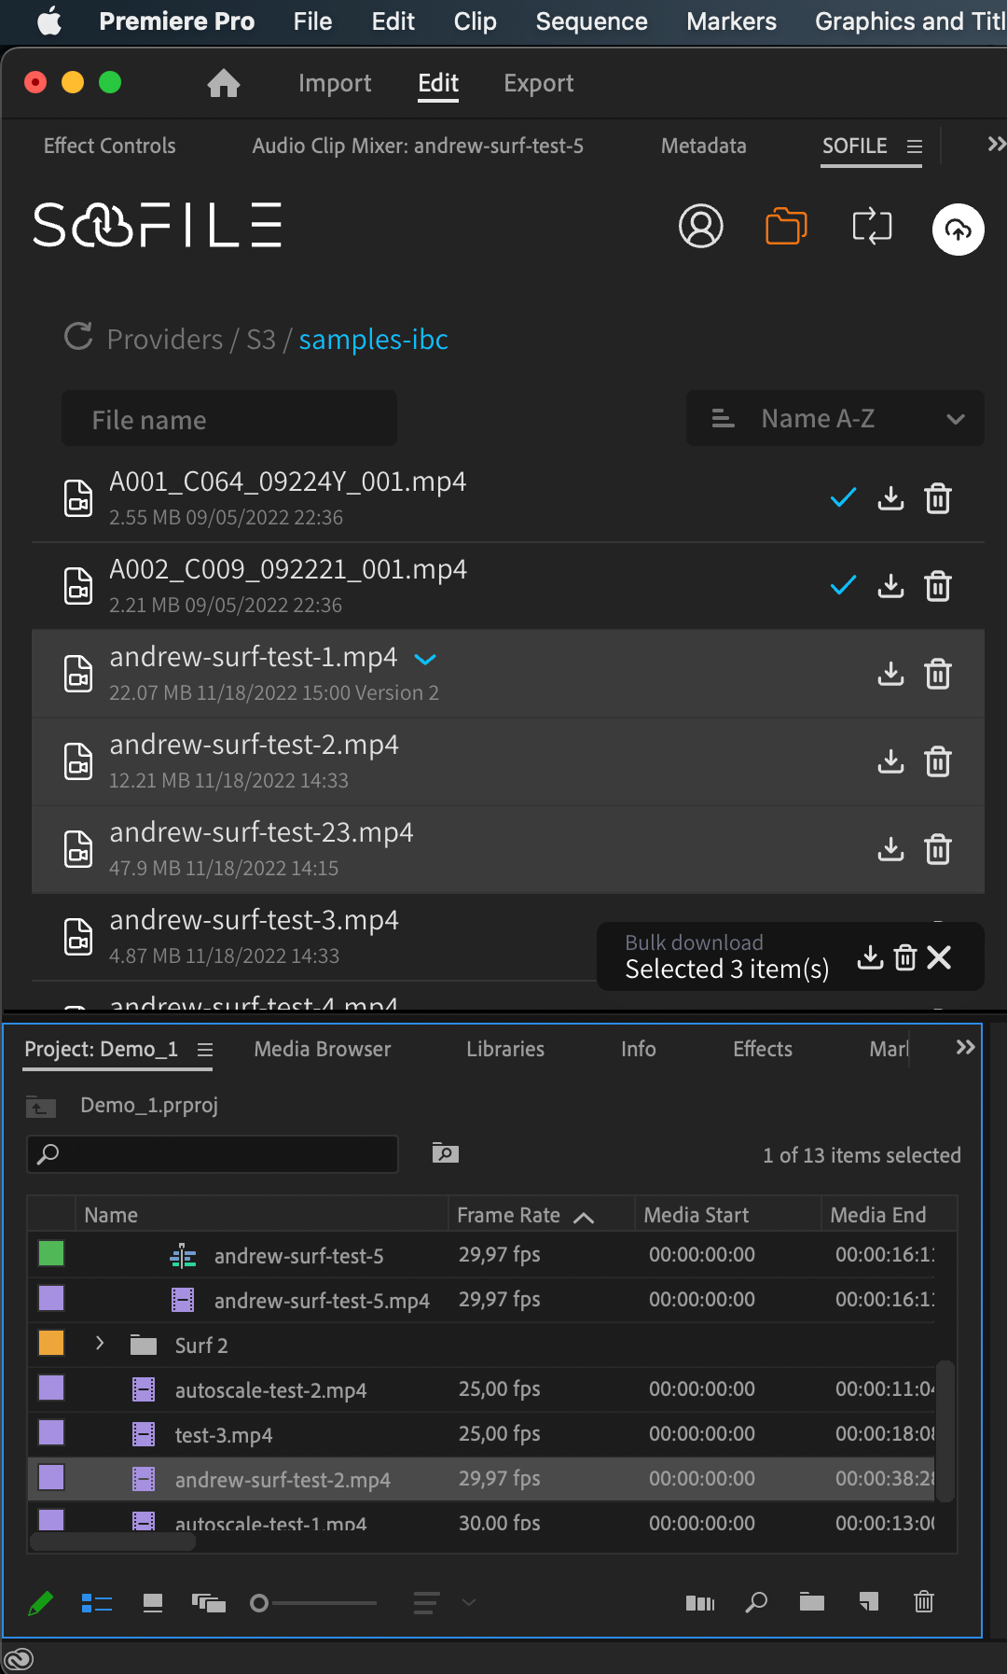Click the SOFILE upload cloud button
The image size is (1007, 1674).
tap(958, 229)
